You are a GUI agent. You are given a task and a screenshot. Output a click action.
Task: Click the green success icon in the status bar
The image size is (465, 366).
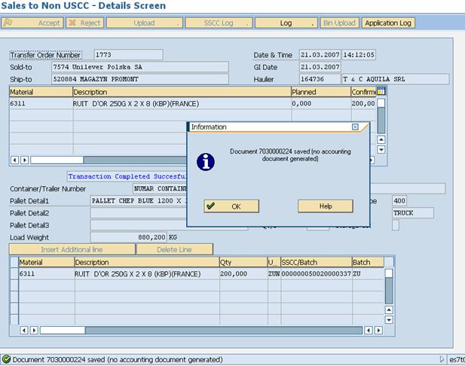pyautogui.click(x=6, y=360)
